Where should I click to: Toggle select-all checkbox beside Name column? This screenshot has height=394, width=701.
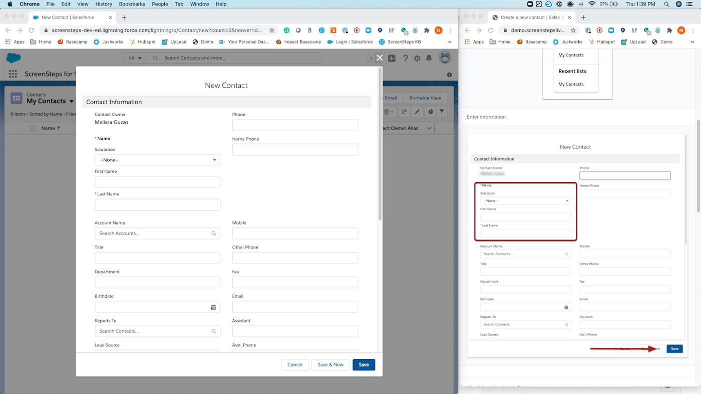(33, 128)
